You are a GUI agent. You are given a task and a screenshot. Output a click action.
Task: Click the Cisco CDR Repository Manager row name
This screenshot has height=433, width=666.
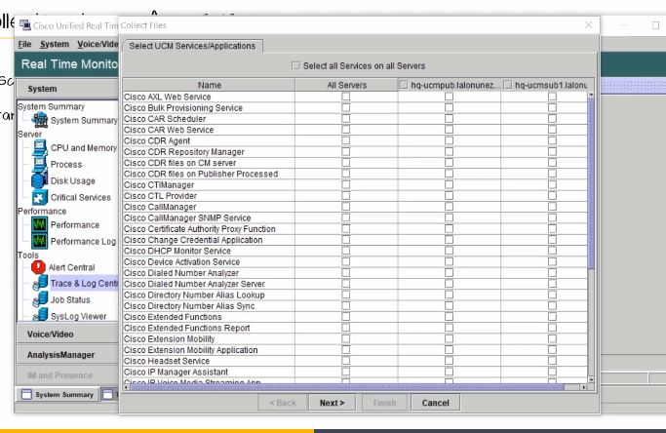(184, 152)
